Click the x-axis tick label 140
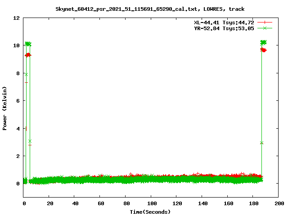 (203, 203)
